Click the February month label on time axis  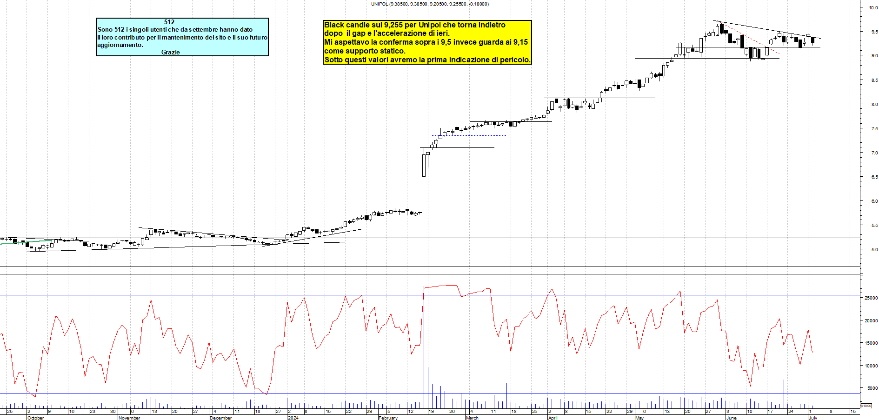click(388, 418)
